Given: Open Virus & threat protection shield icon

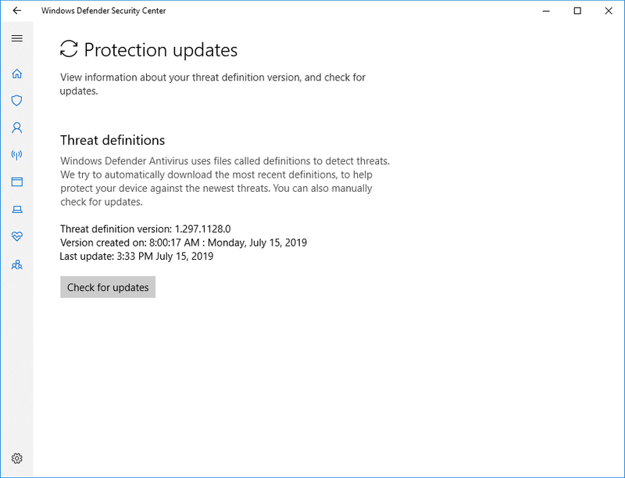Looking at the screenshot, I should coord(16,100).
